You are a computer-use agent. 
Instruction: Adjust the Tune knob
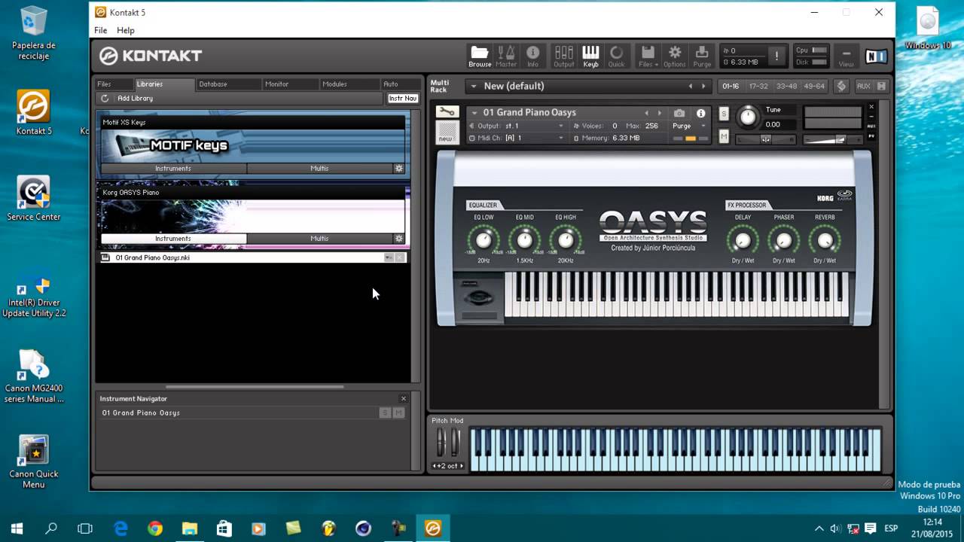click(x=747, y=117)
